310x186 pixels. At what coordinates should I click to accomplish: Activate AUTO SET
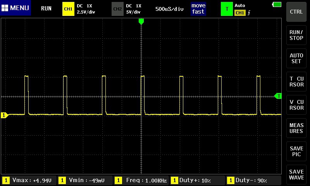pos(296,58)
